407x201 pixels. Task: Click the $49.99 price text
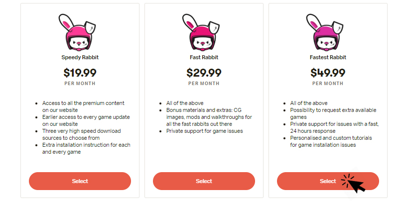(x=328, y=73)
